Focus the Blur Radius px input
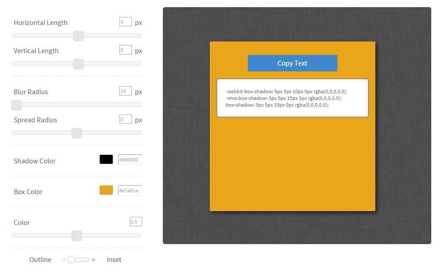Screen dimensions: 442x270 [x=125, y=91]
